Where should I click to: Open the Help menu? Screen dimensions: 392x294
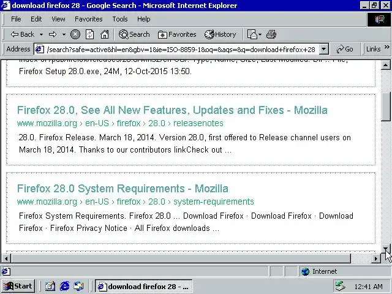click(x=144, y=19)
